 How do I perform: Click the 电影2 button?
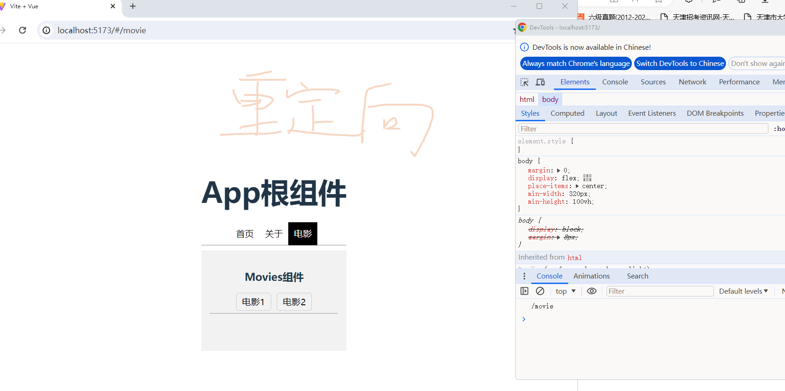(x=294, y=302)
